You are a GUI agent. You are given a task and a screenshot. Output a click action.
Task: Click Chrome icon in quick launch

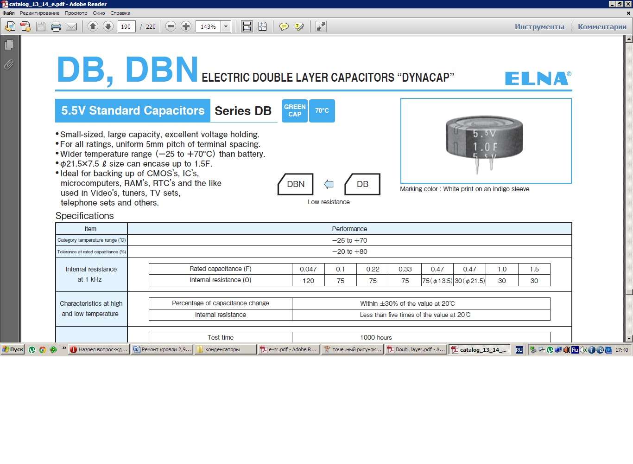tap(43, 350)
